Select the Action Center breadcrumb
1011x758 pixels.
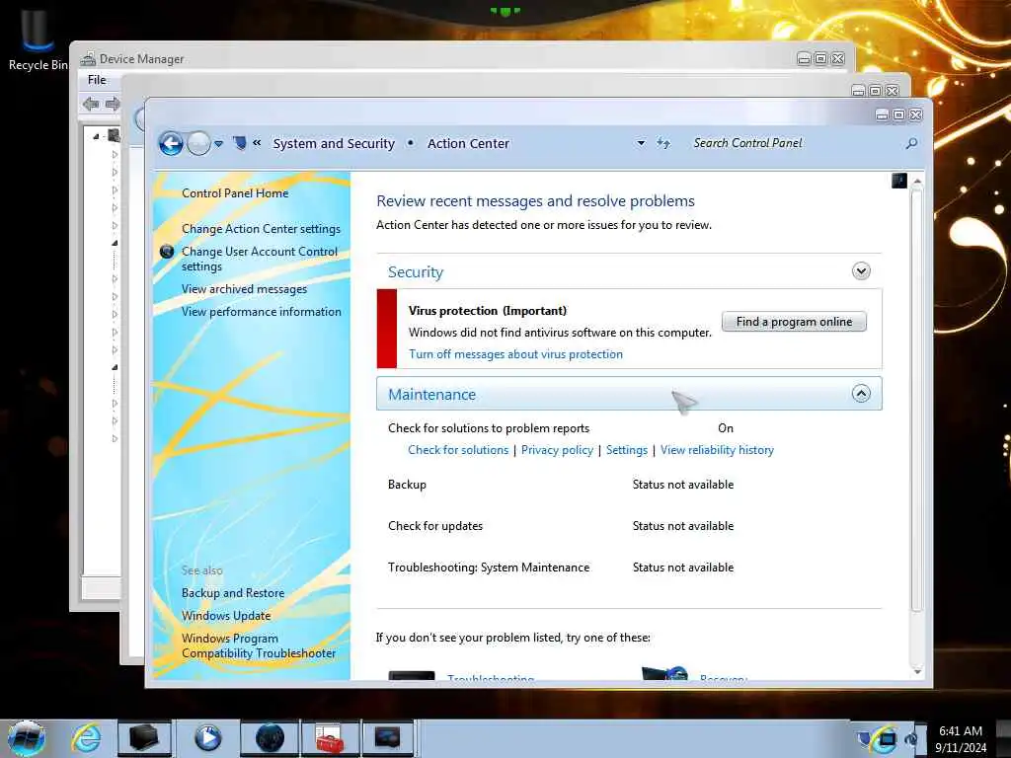468,143
